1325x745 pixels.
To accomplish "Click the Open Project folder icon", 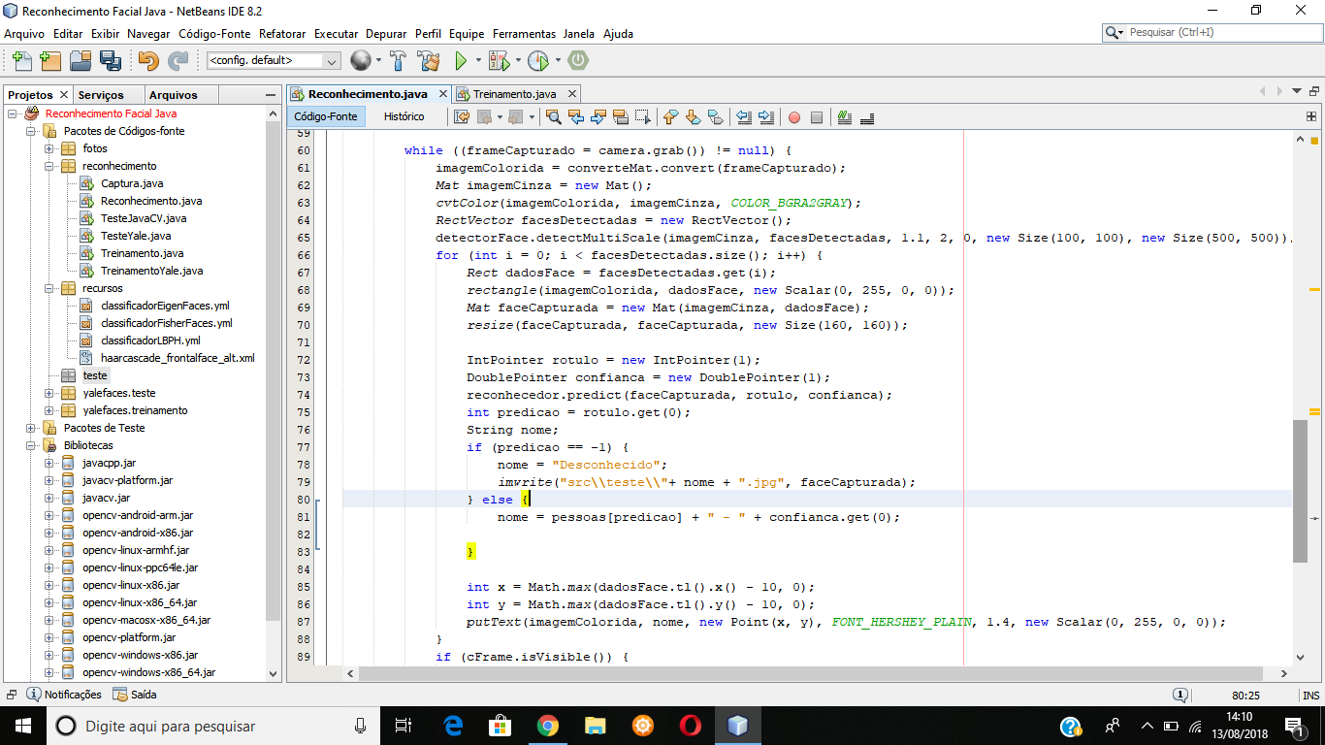I will (x=81, y=60).
